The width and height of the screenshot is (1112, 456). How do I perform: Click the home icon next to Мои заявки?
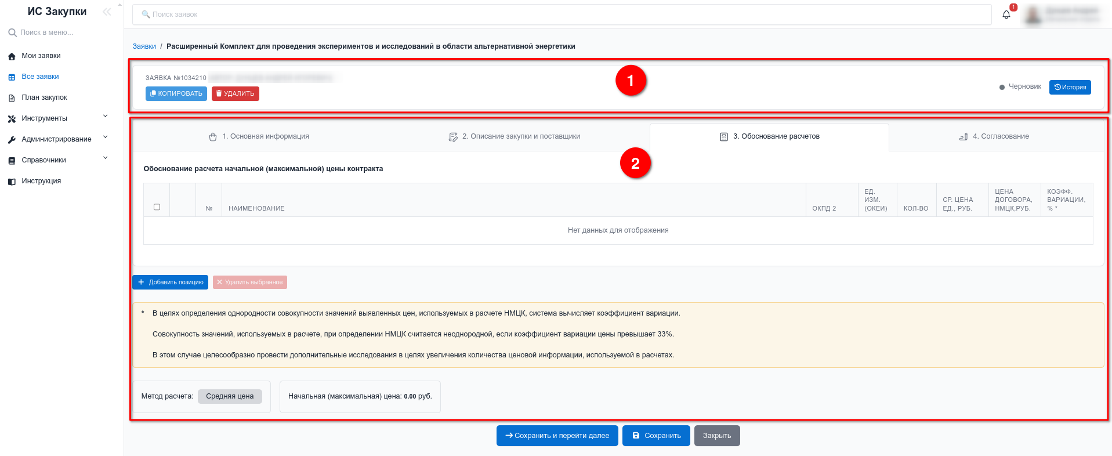[12, 56]
